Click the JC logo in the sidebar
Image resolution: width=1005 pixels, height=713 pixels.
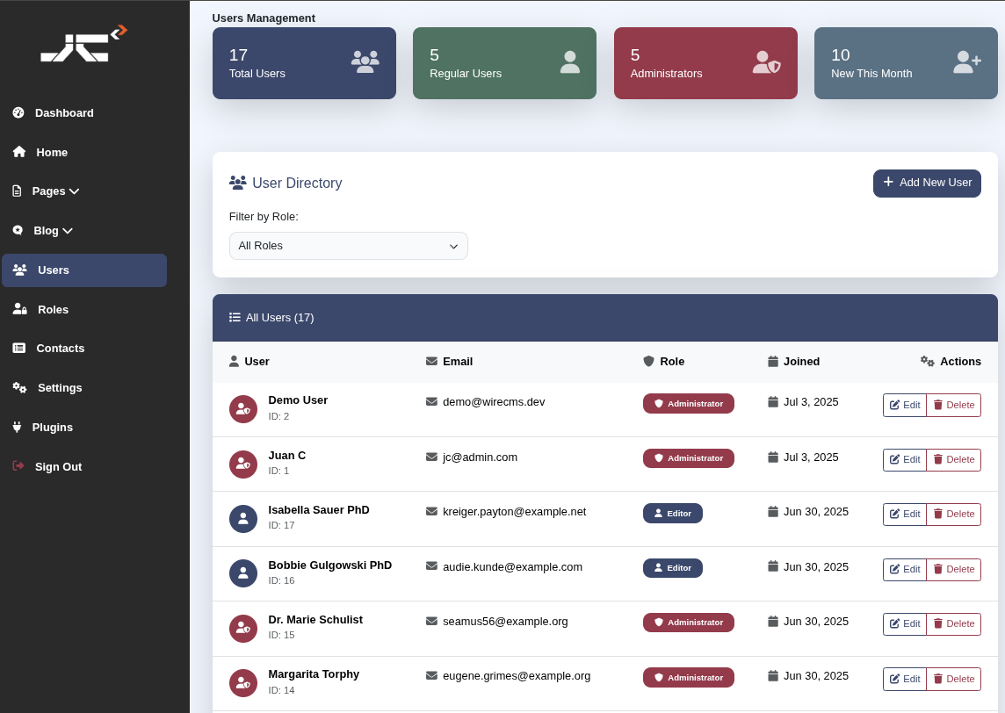tap(84, 44)
